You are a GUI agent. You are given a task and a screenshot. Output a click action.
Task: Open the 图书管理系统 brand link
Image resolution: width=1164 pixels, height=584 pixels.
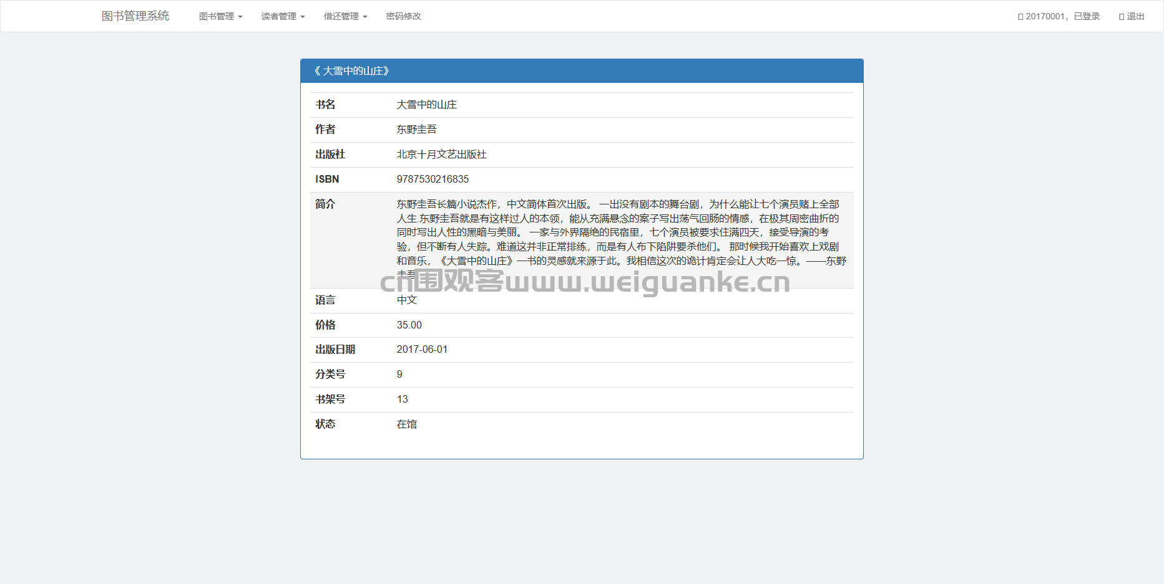(135, 16)
